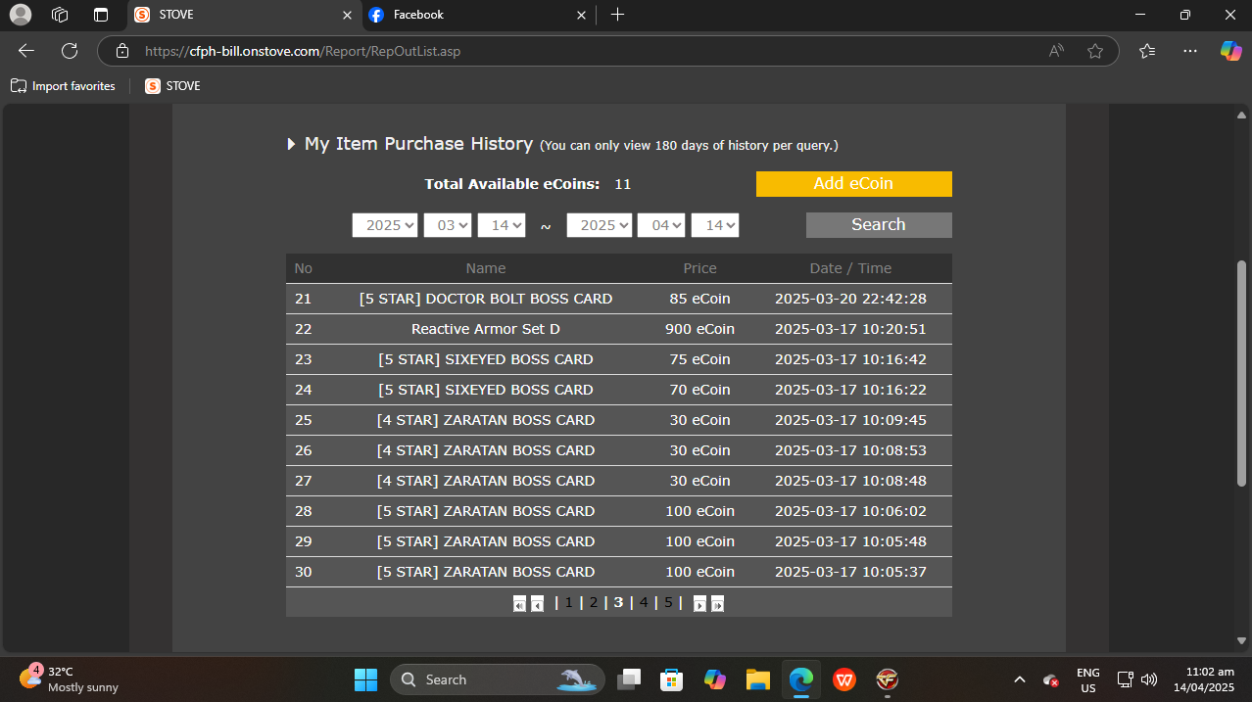
Task: Jump to last page of history
Action: click(717, 604)
